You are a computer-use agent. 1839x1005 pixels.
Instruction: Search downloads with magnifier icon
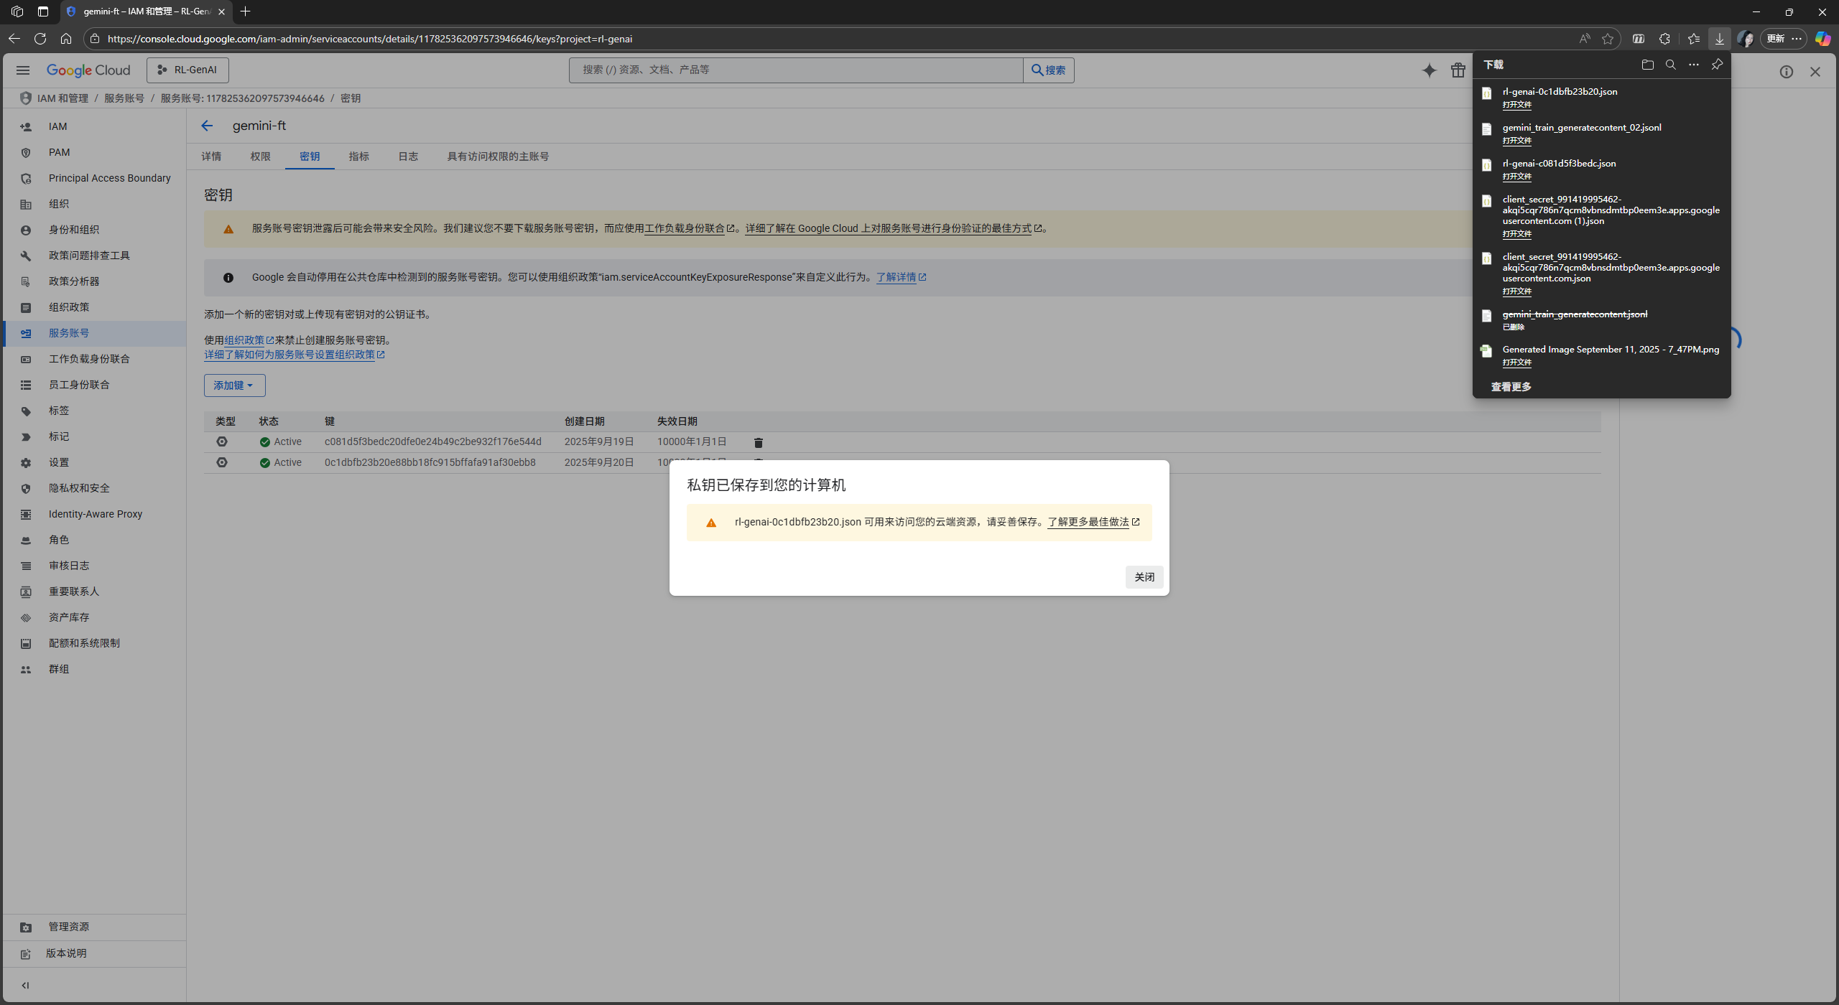(1670, 65)
